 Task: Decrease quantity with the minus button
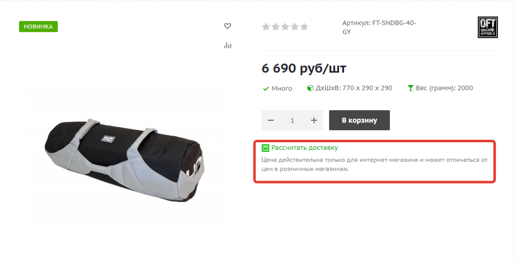pos(271,120)
